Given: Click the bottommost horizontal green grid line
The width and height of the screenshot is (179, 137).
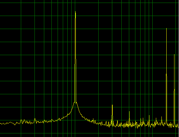Looking at the screenshot, I should pyautogui.click(x=89, y=133).
